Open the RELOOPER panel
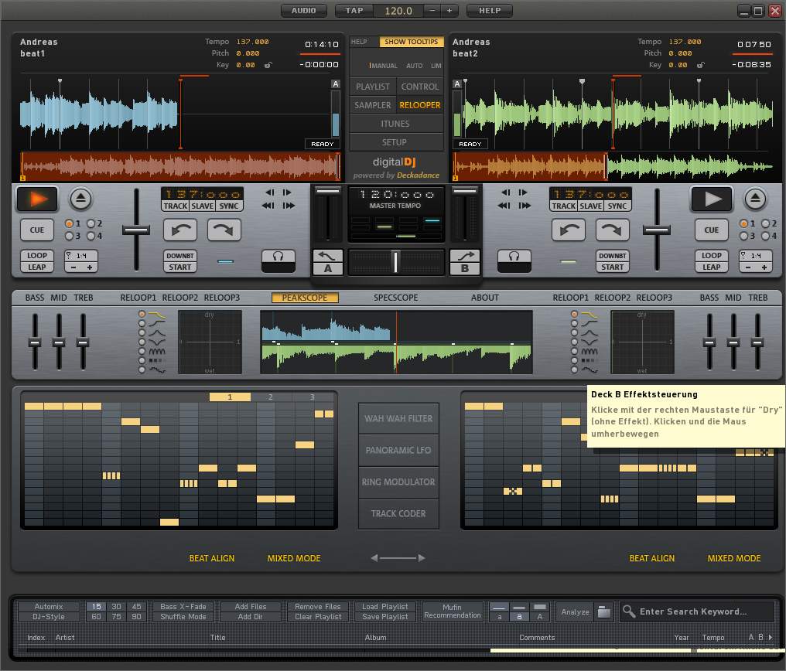The width and height of the screenshot is (786, 671). pos(419,105)
